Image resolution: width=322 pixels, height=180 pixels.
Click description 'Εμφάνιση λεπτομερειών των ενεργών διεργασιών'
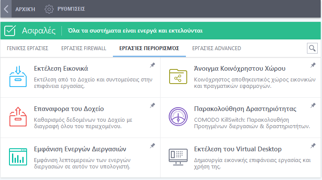pyautogui.click(x=82, y=163)
